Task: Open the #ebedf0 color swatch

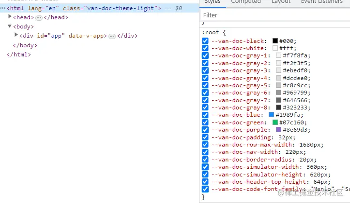Action: click(278, 70)
